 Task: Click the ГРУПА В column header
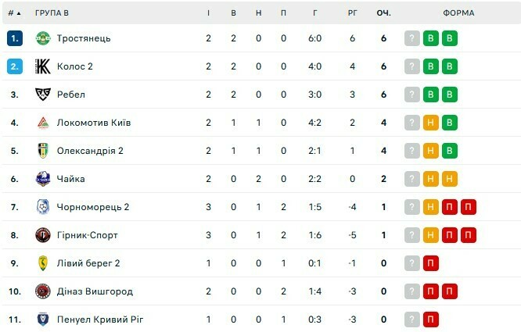pyautogui.click(x=52, y=13)
